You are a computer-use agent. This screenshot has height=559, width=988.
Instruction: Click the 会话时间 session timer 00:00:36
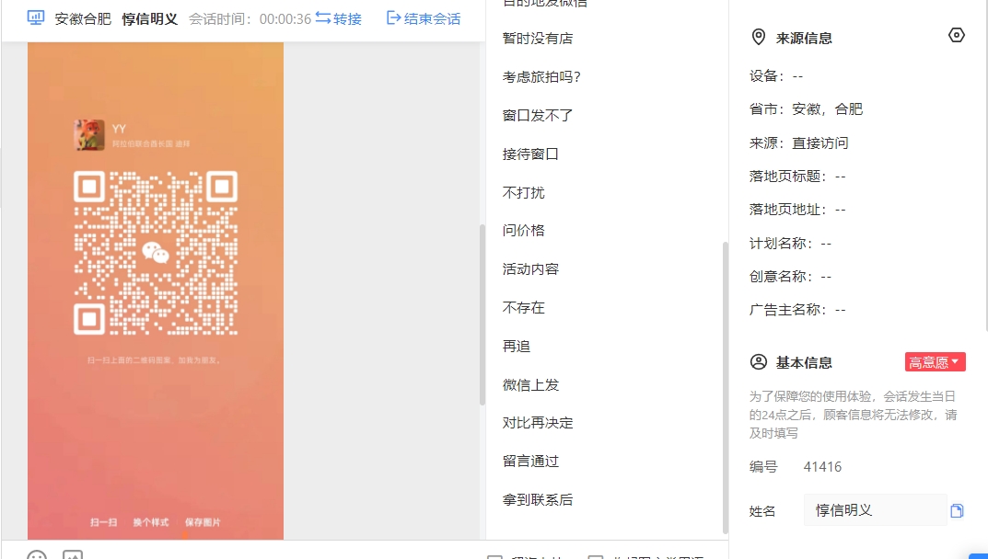click(250, 19)
